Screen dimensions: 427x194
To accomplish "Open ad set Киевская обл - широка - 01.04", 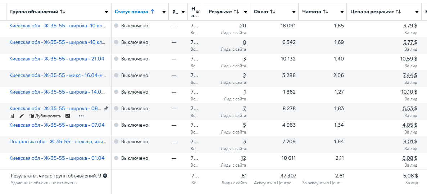I will tap(57, 158).
